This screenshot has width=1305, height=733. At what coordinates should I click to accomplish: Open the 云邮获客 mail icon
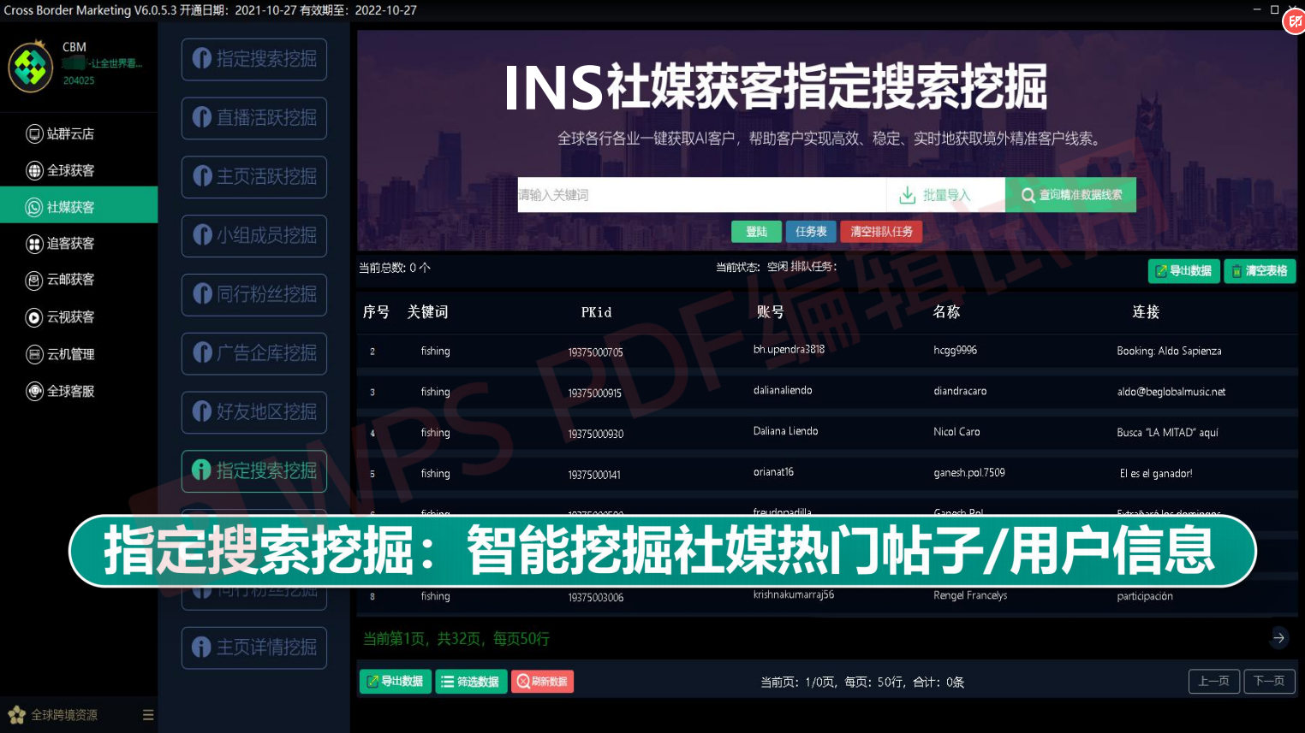point(34,280)
